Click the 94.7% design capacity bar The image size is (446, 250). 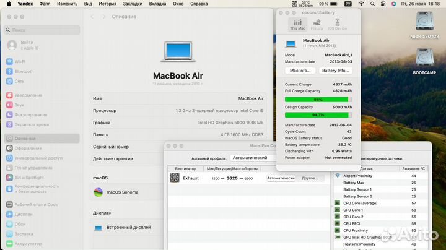[x=318, y=115]
